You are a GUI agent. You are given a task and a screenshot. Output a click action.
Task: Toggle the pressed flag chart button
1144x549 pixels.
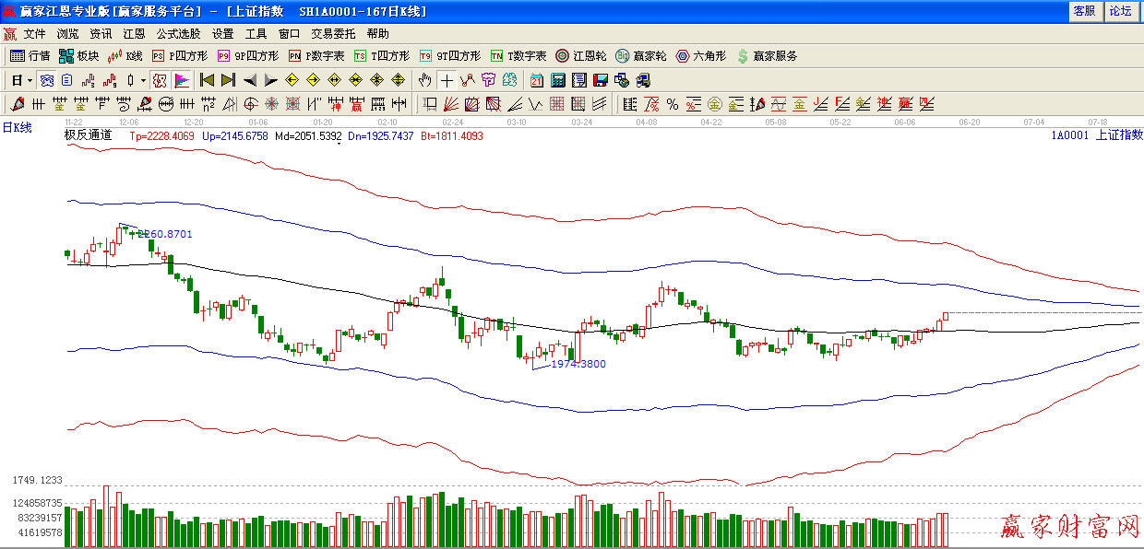[182, 80]
